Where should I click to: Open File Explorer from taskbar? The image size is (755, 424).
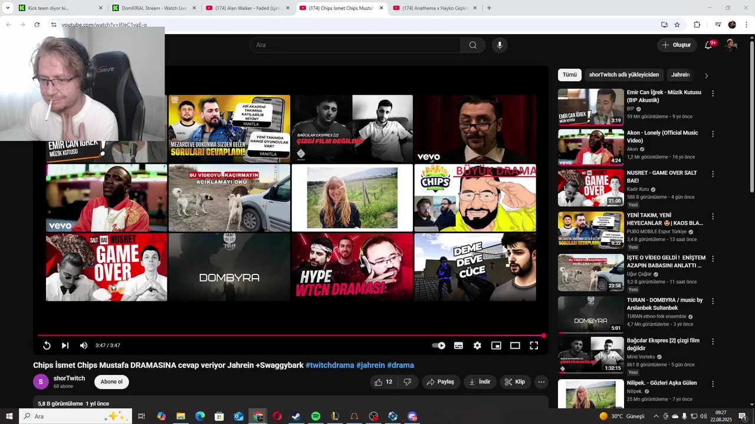tap(180, 416)
